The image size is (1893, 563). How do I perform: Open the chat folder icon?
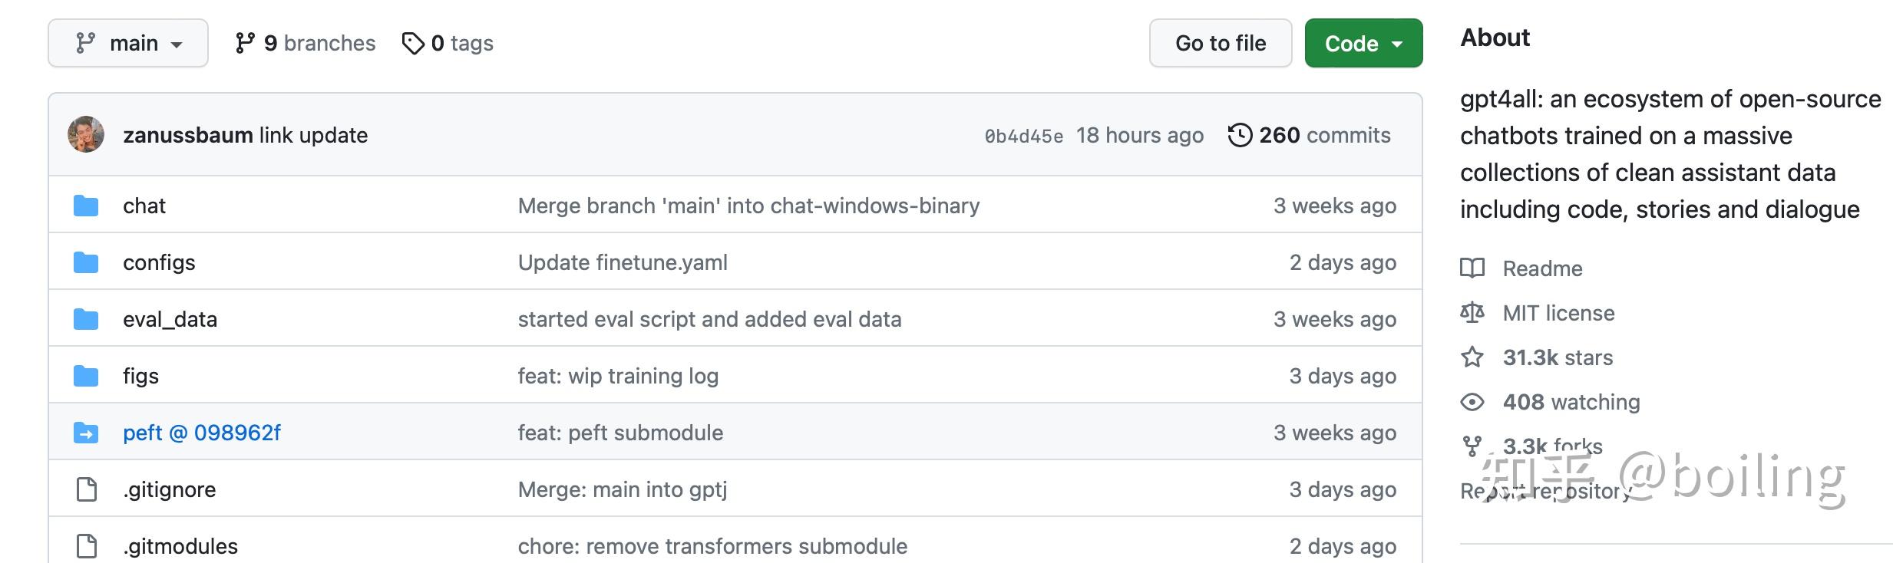pyautogui.click(x=86, y=206)
